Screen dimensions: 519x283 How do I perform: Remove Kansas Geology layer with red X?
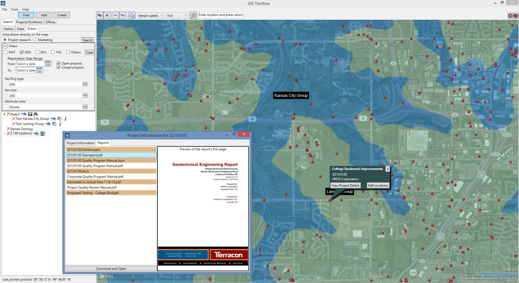[8, 129]
